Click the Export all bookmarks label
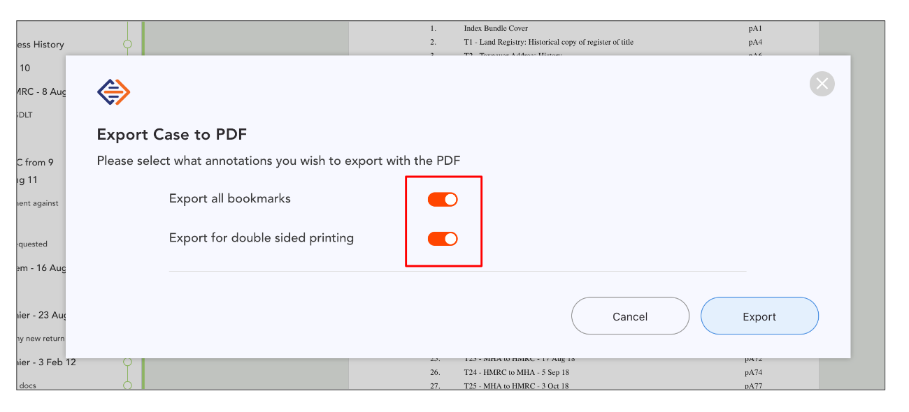The height and width of the screenshot is (412, 909). (230, 198)
